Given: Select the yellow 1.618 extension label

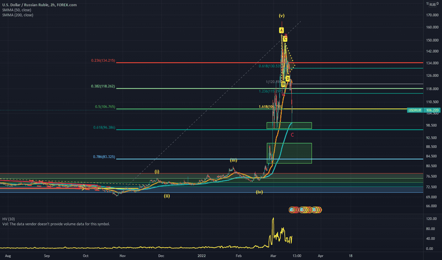Looking at the screenshot, I should 270,107.
